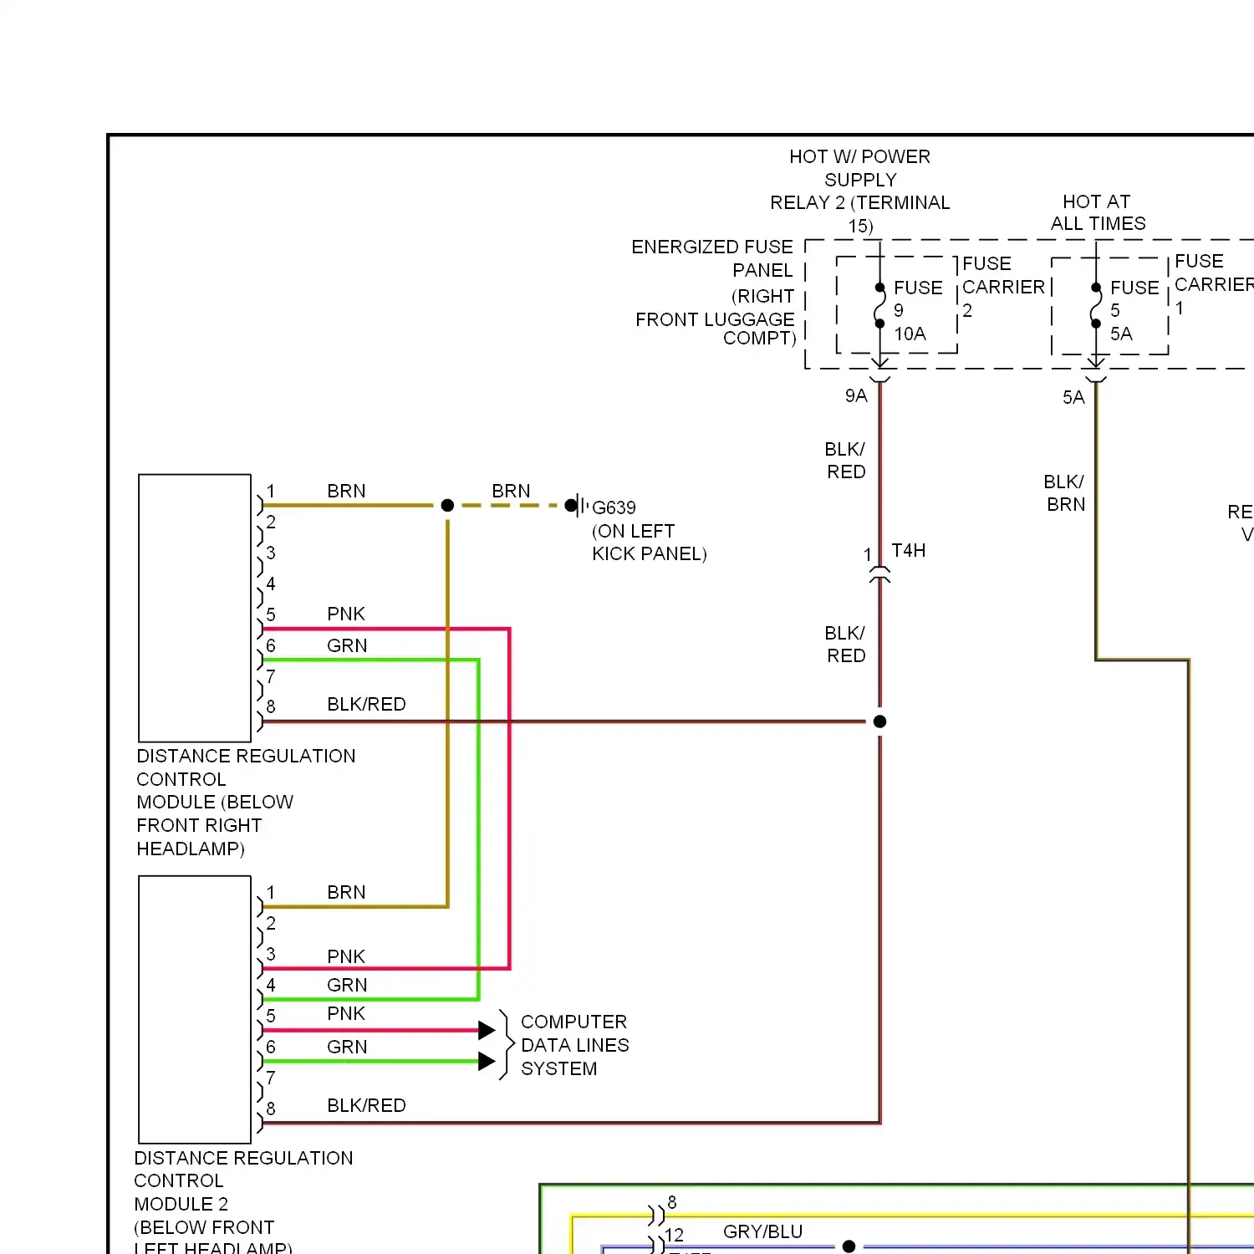Click the BLK/RED label at upper module pin 8
This screenshot has width=1254, height=1254.
366,704
